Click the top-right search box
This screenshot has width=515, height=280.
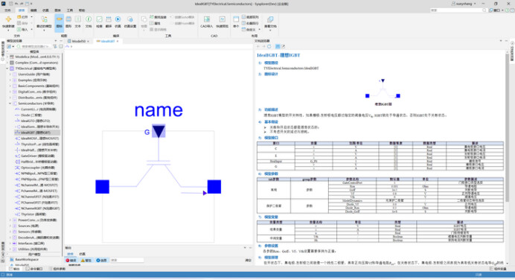click(458, 10)
